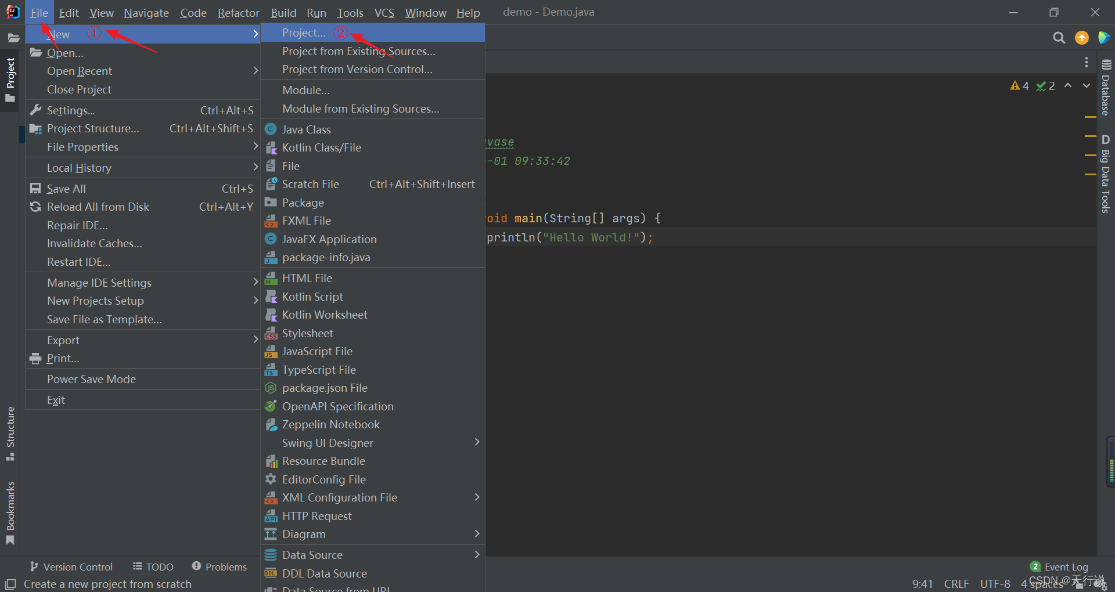Screen dimensions: 1115x592
Task: Click Reload All from Disk
Action: [143, 207]
